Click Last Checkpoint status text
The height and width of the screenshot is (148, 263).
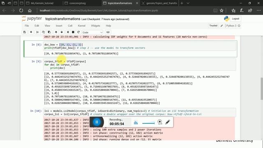105,19
